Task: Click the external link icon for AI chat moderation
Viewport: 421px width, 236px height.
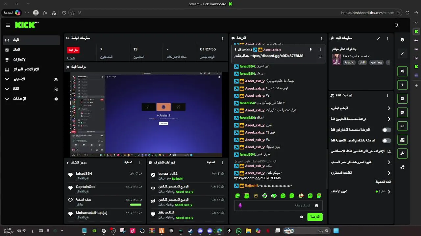Action: [389, 151]
